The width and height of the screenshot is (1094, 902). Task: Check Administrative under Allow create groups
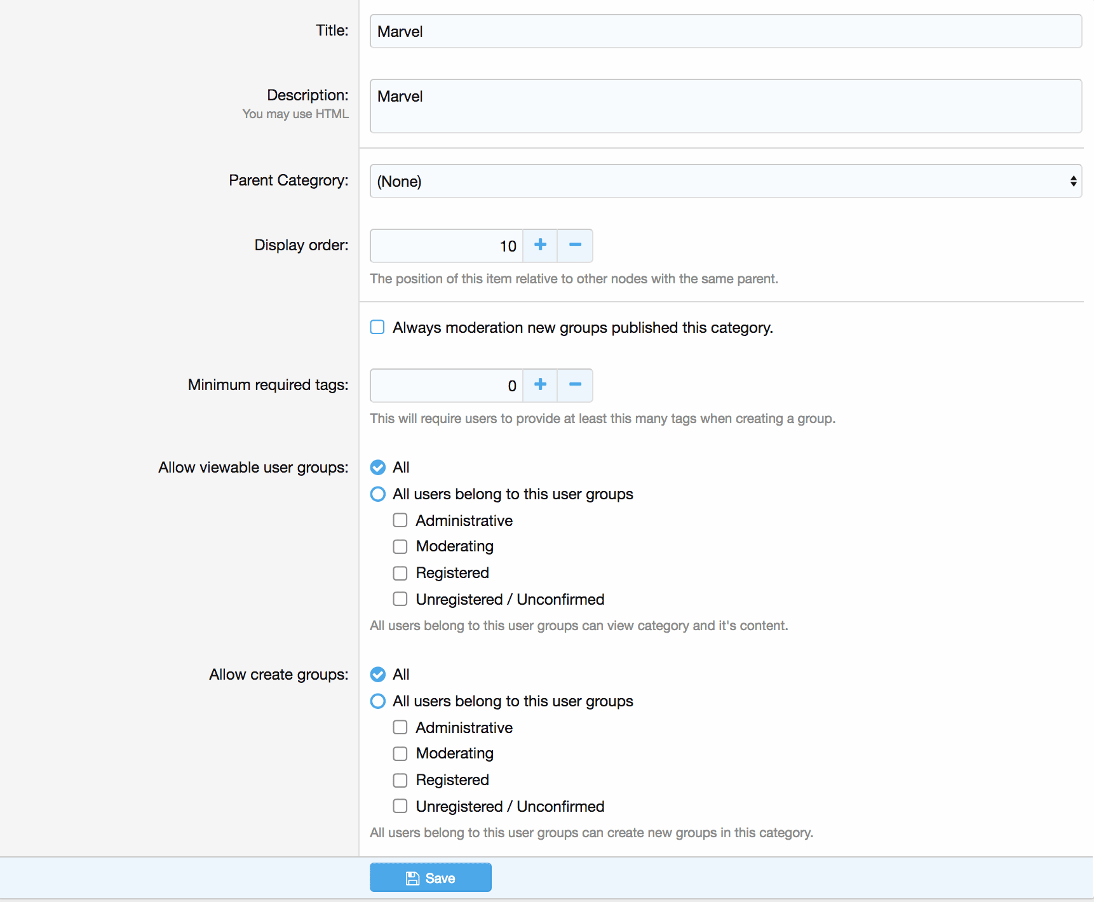coord(400,727)
